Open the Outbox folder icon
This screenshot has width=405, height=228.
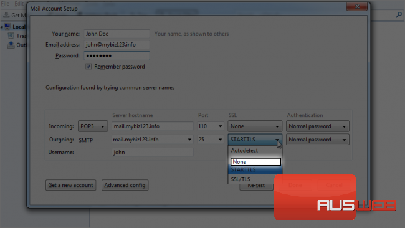(11, 45)
